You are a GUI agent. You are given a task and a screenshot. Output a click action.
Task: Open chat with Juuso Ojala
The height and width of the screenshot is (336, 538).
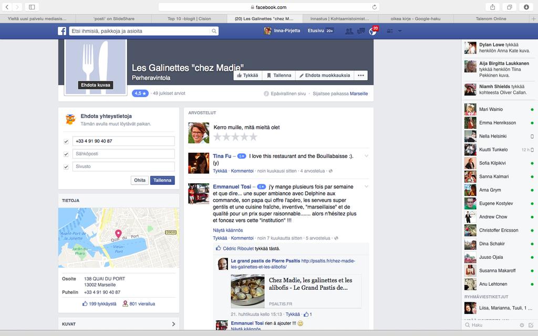pos(499,257)
